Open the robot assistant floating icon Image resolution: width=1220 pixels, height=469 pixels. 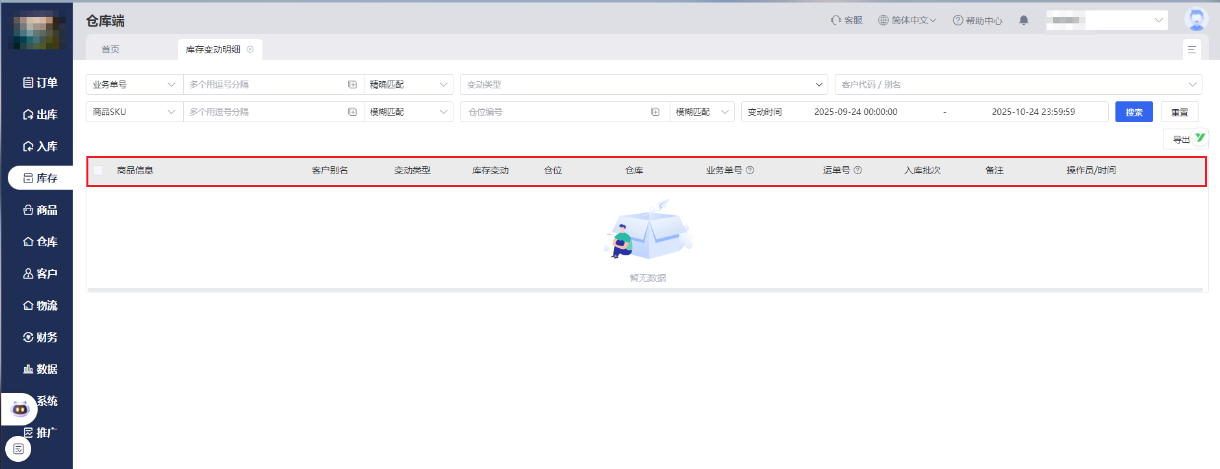20,409
